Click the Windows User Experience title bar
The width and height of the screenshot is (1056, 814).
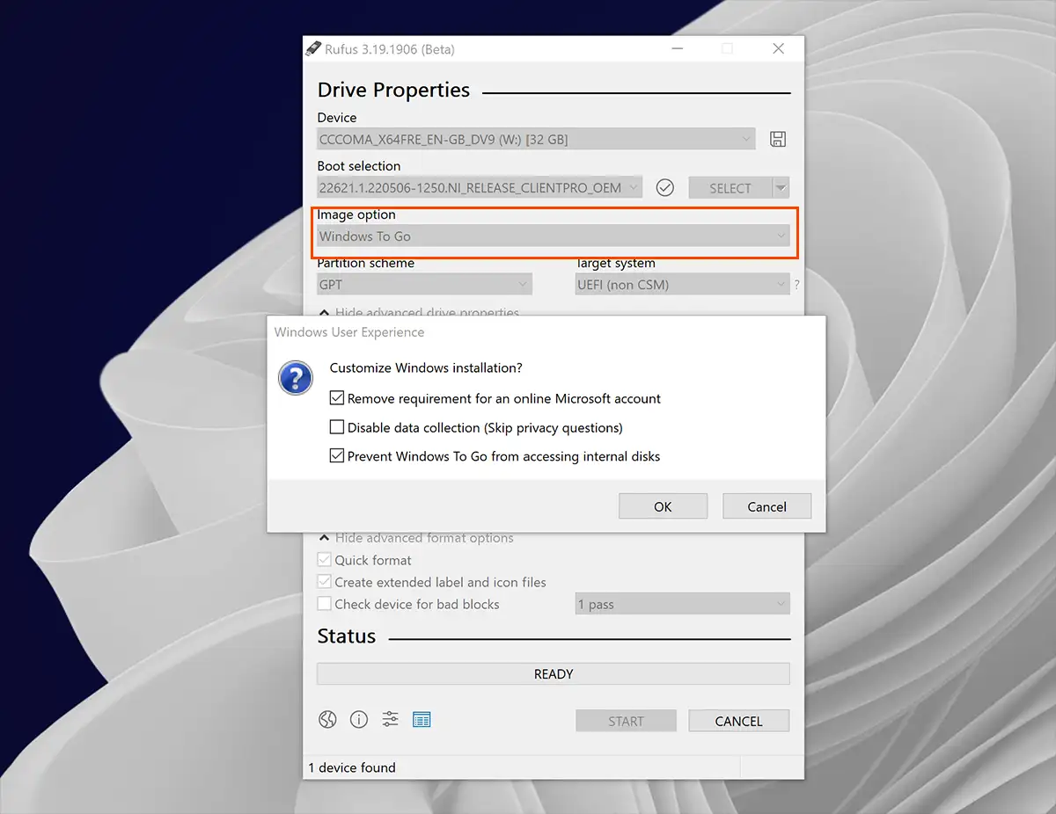coord(546,332)
